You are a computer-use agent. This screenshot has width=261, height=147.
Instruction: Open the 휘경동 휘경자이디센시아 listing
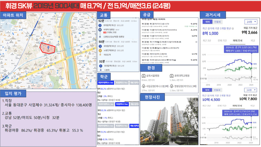(169, 25)
